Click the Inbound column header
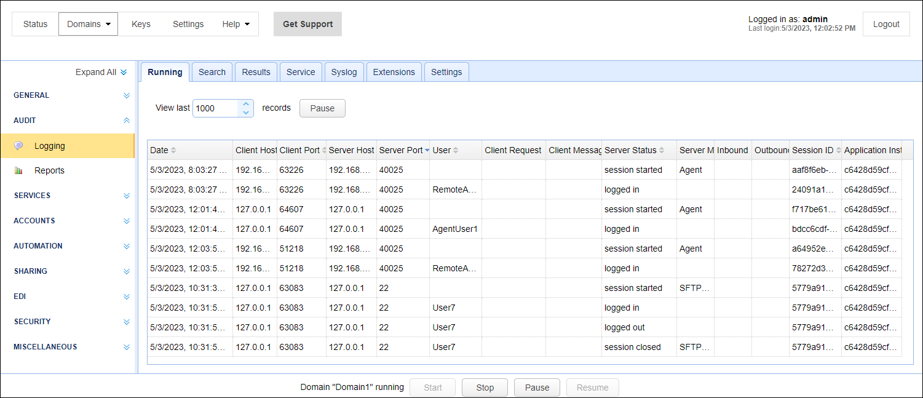 (732, 150)
